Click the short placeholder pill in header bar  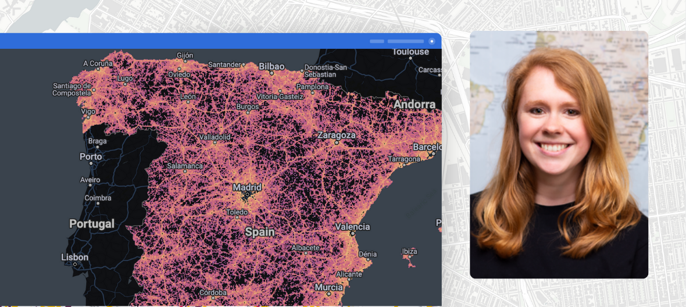click(x=377, y=41)
